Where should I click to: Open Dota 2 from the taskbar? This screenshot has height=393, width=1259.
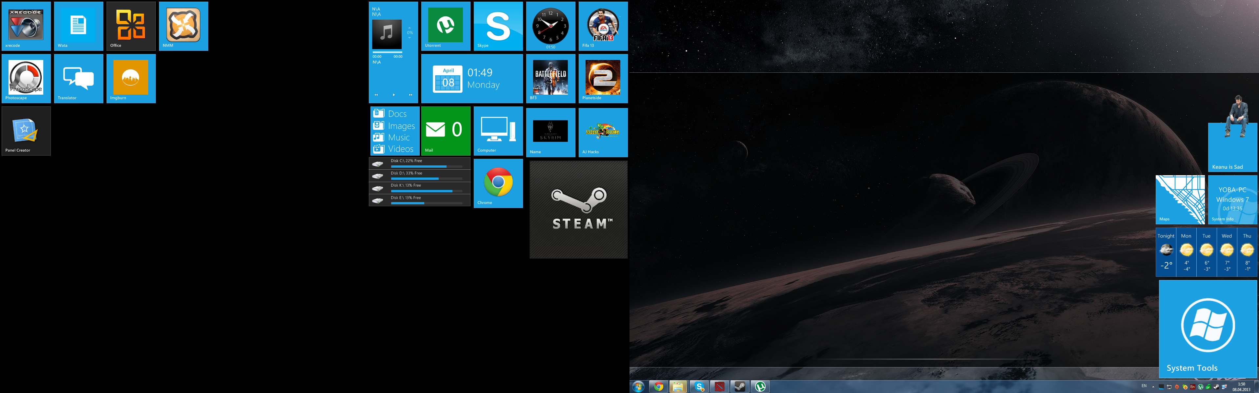[x=719, y=387]
